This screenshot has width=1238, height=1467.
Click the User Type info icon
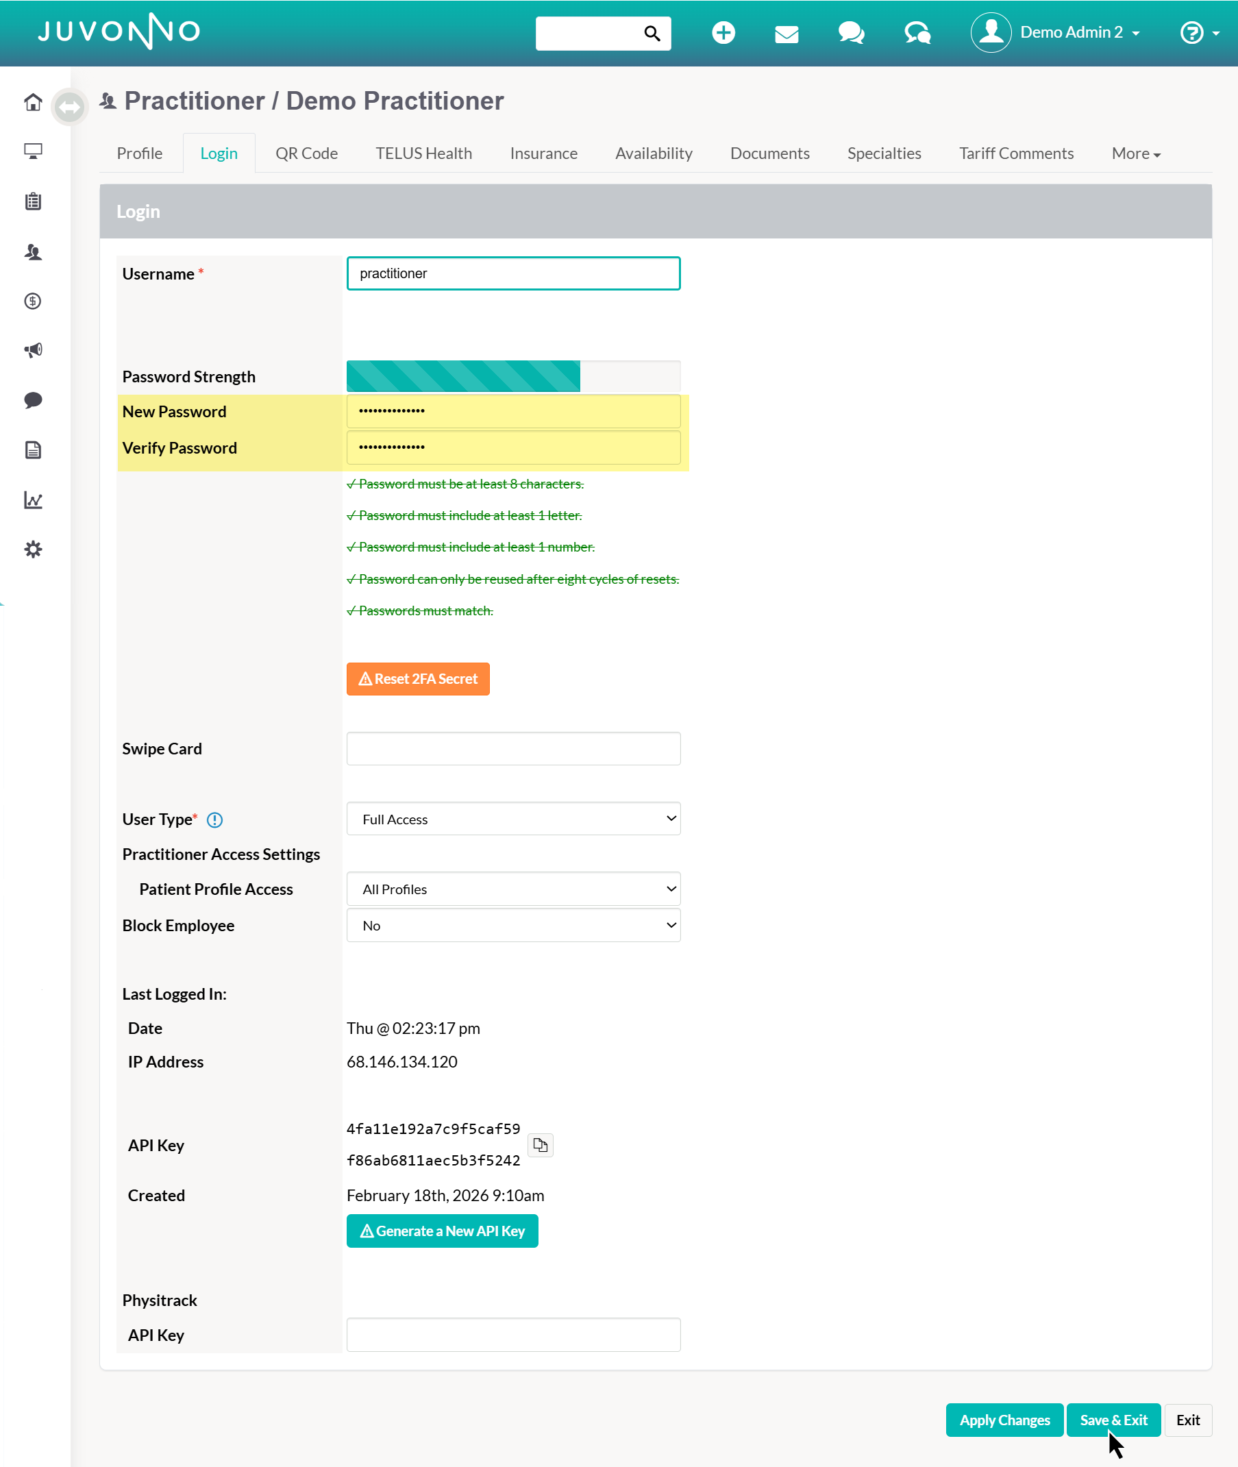214,820
